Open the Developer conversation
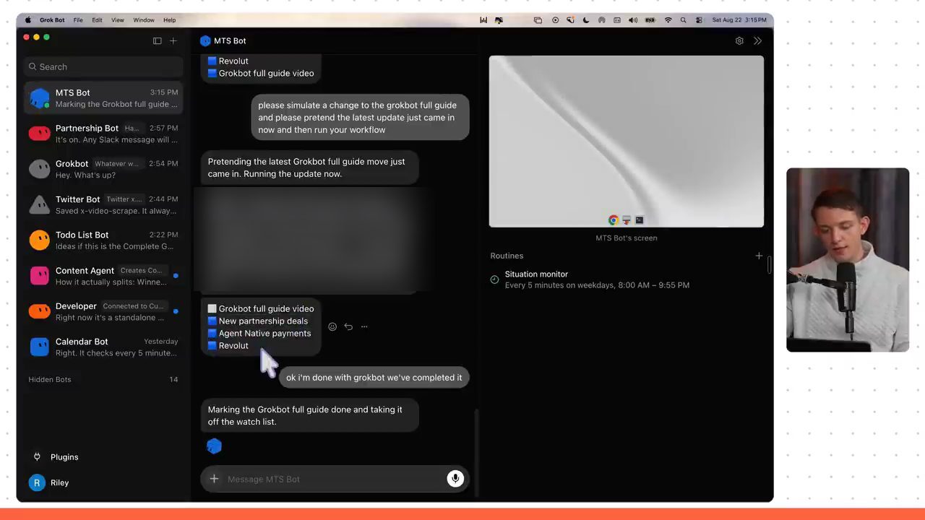Viewport: 925px width, 520px height. [x=103, y=311]
